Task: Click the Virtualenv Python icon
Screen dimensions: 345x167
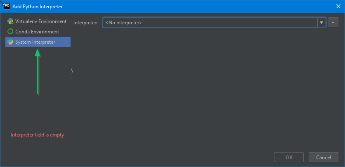Action: (x=10, y=21)
